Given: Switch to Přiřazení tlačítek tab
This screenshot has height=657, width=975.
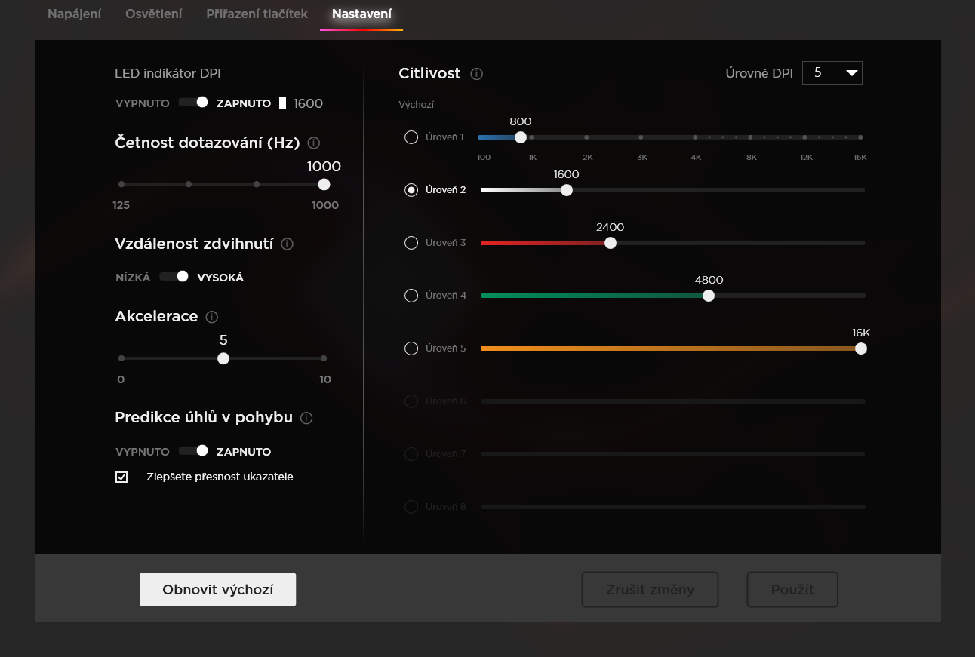Looking at the screenshot, I should tap(257, 14).
